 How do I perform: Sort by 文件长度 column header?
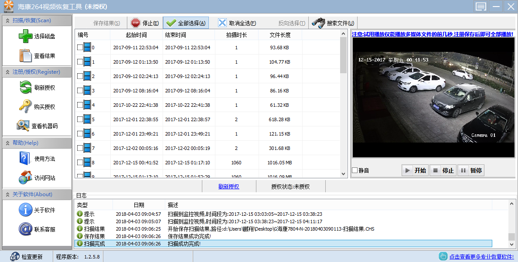(280, 35)
